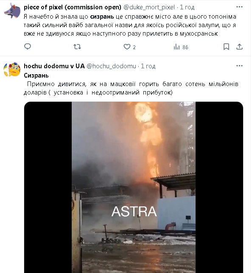Open more options for hochu dodomu tweet
The image size is (252, 273).
(239, 66)
